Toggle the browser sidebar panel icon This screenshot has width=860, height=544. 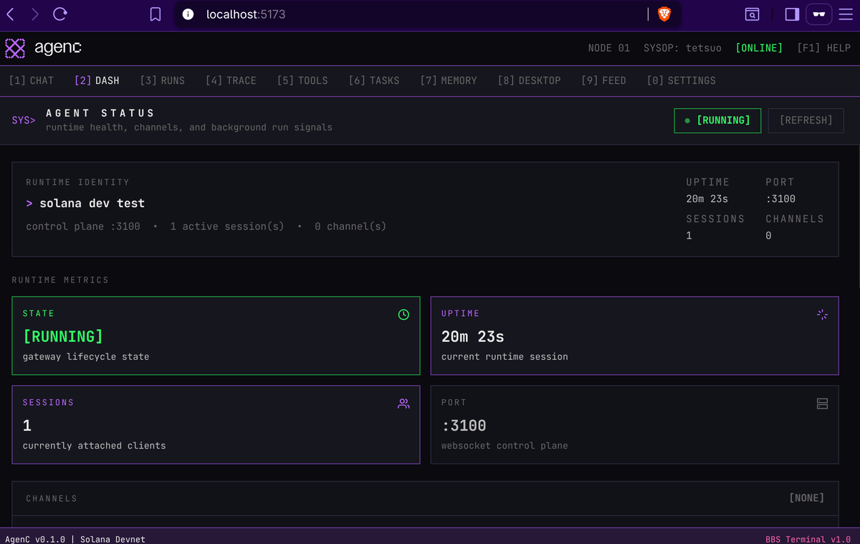point(792,14)
